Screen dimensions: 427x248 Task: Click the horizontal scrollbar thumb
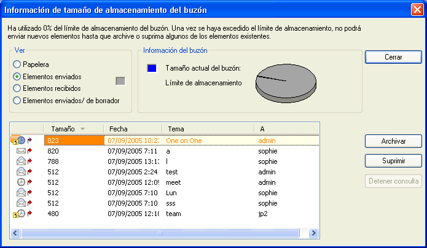[x=160, y=233]
